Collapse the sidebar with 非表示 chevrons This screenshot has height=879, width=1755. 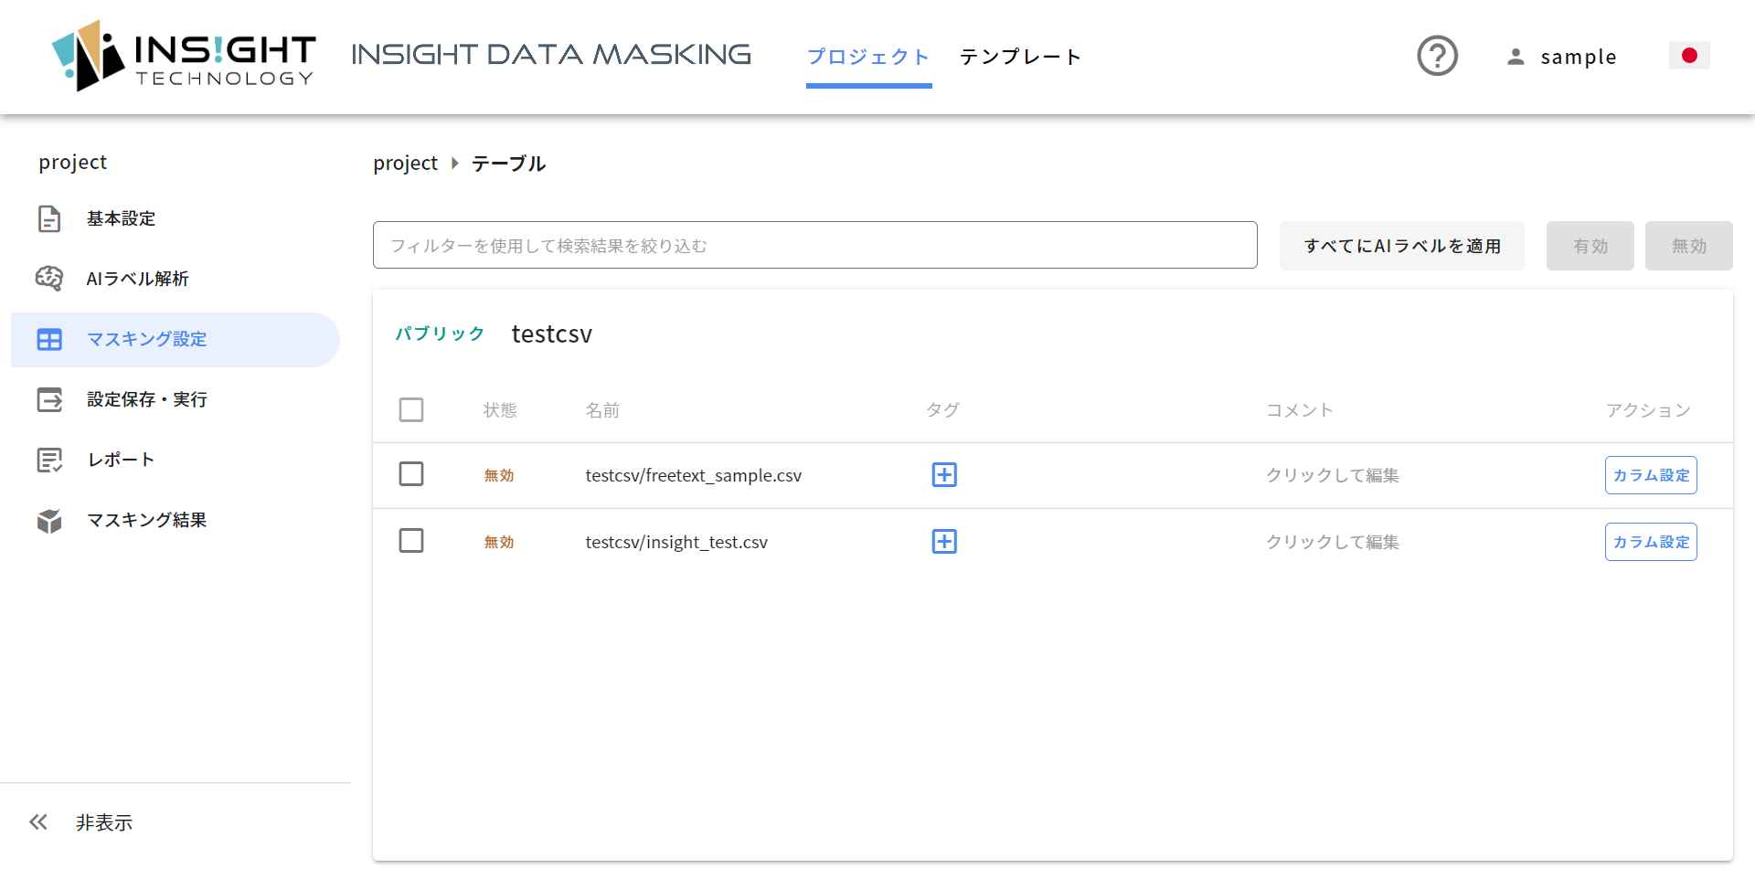pos(38,822)
